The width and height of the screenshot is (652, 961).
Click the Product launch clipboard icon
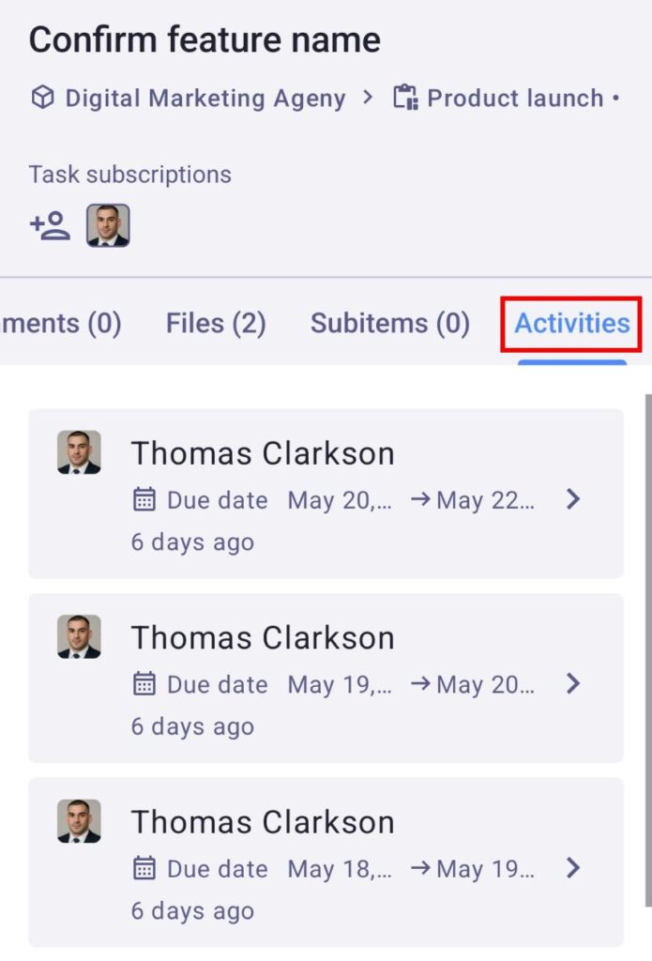click(404, 98)
